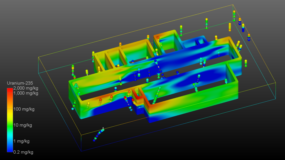
Task: Select the isolated borehole in the lower foreground
Action: (100, 133)
